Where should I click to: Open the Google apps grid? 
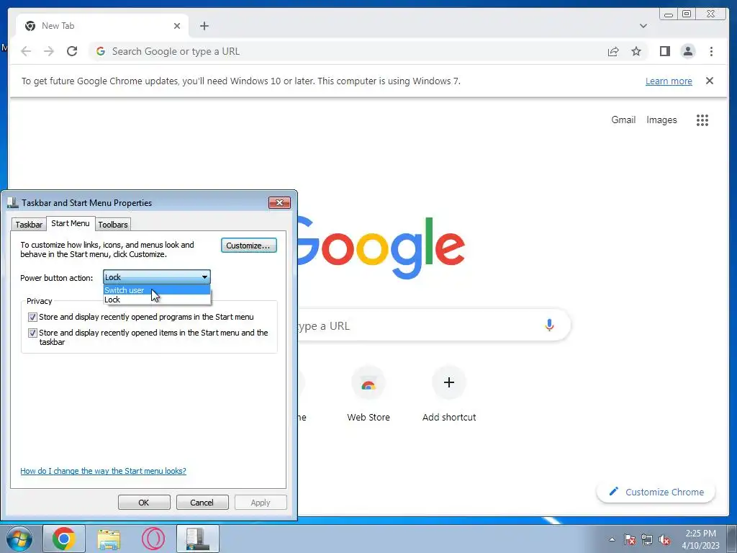(702, 120)
